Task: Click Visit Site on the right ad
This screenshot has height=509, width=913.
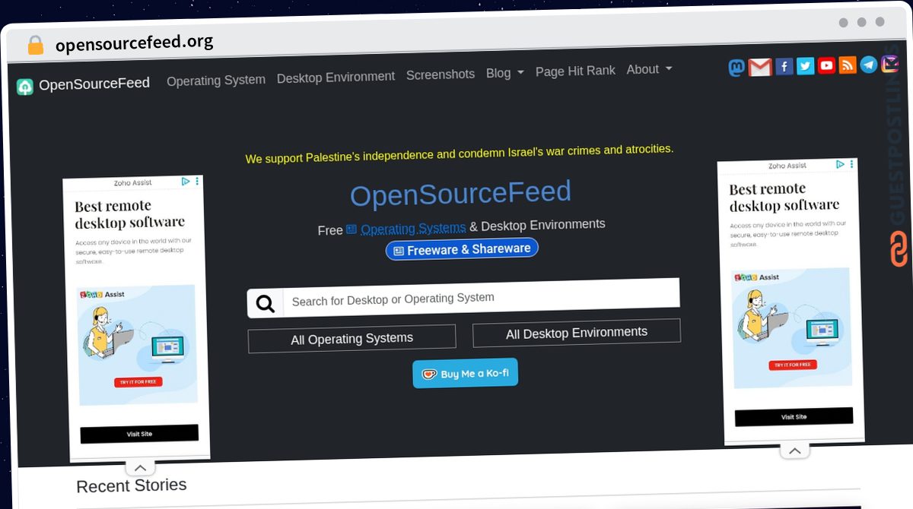Action: [x=794, y=416]
